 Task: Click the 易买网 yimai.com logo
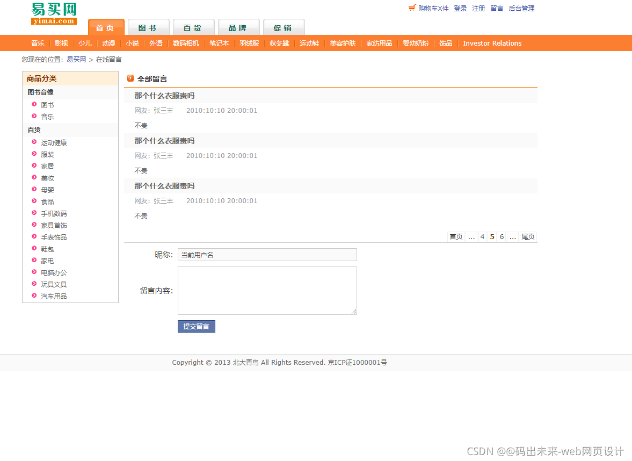[54, 14]
